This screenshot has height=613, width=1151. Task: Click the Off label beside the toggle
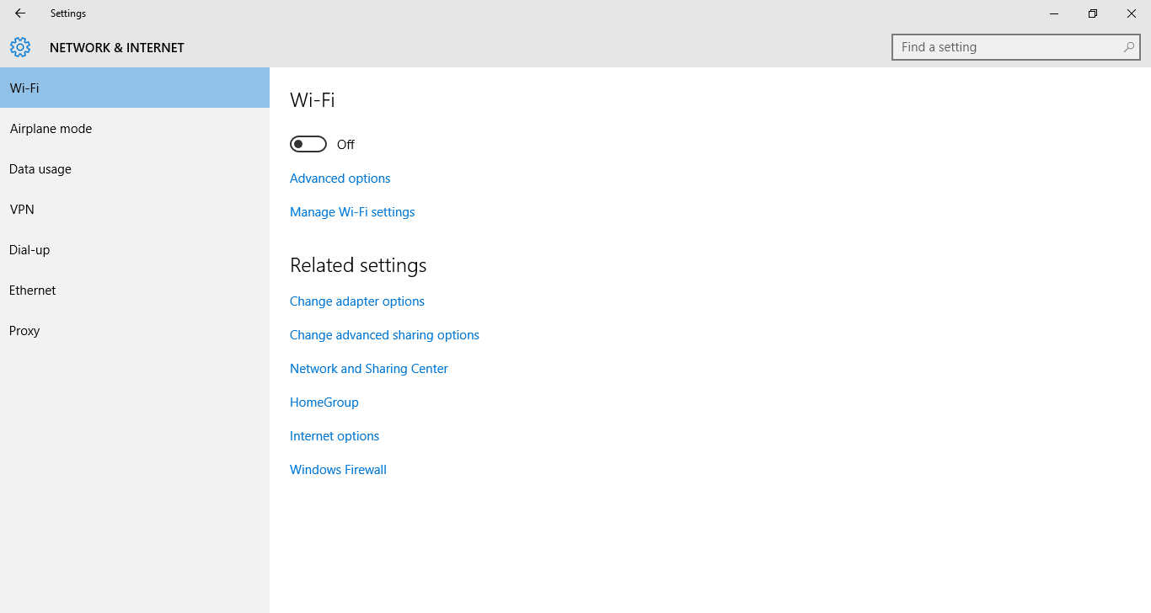pyautogui.click(x=345, y=145)
